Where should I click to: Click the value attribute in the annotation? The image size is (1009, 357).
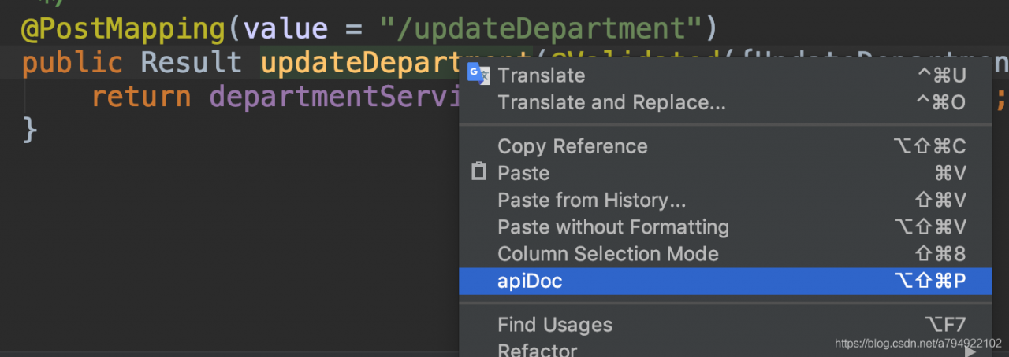click(285, 29)
